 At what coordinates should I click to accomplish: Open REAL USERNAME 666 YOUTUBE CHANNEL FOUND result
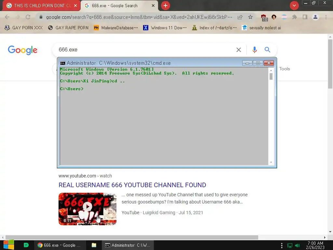click(x=132, y=185)
